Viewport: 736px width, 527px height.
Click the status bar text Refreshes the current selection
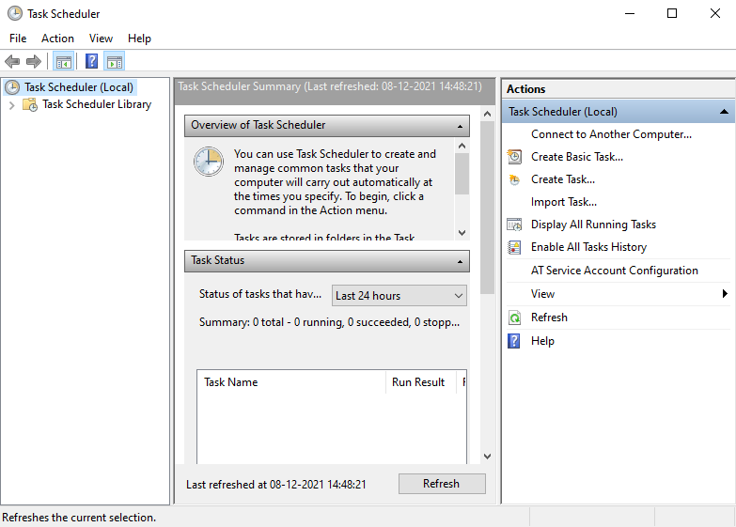[79, 518]
